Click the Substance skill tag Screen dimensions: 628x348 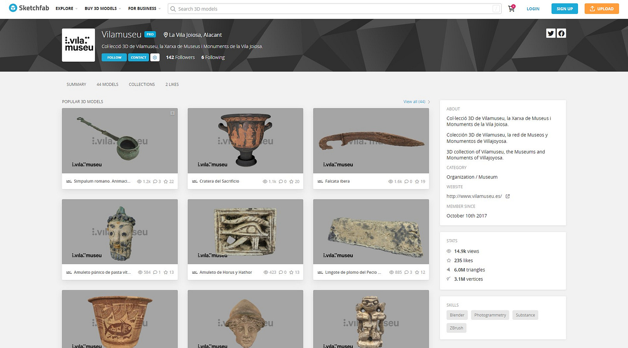click(525, 315)
